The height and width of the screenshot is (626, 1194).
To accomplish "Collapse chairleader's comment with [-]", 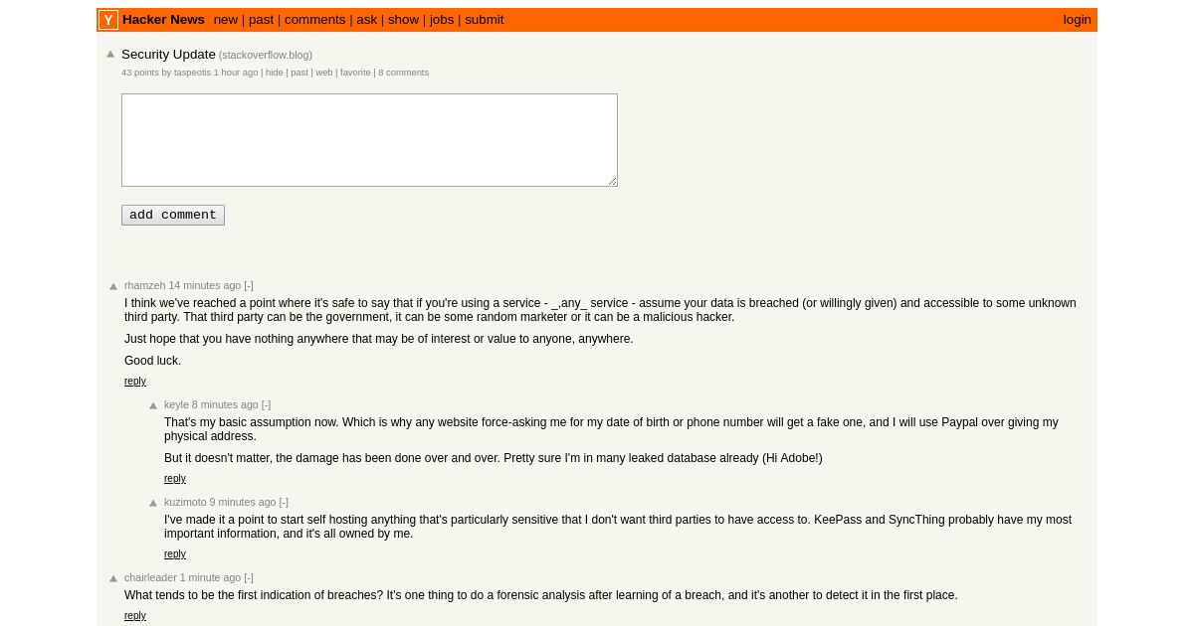I will (249, 577).
